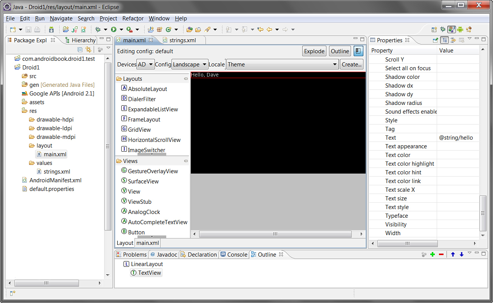Viewport: 493px width, 303px height.
Task: Select TextView in the Outline tree
Action: click(x=146, y=273)
